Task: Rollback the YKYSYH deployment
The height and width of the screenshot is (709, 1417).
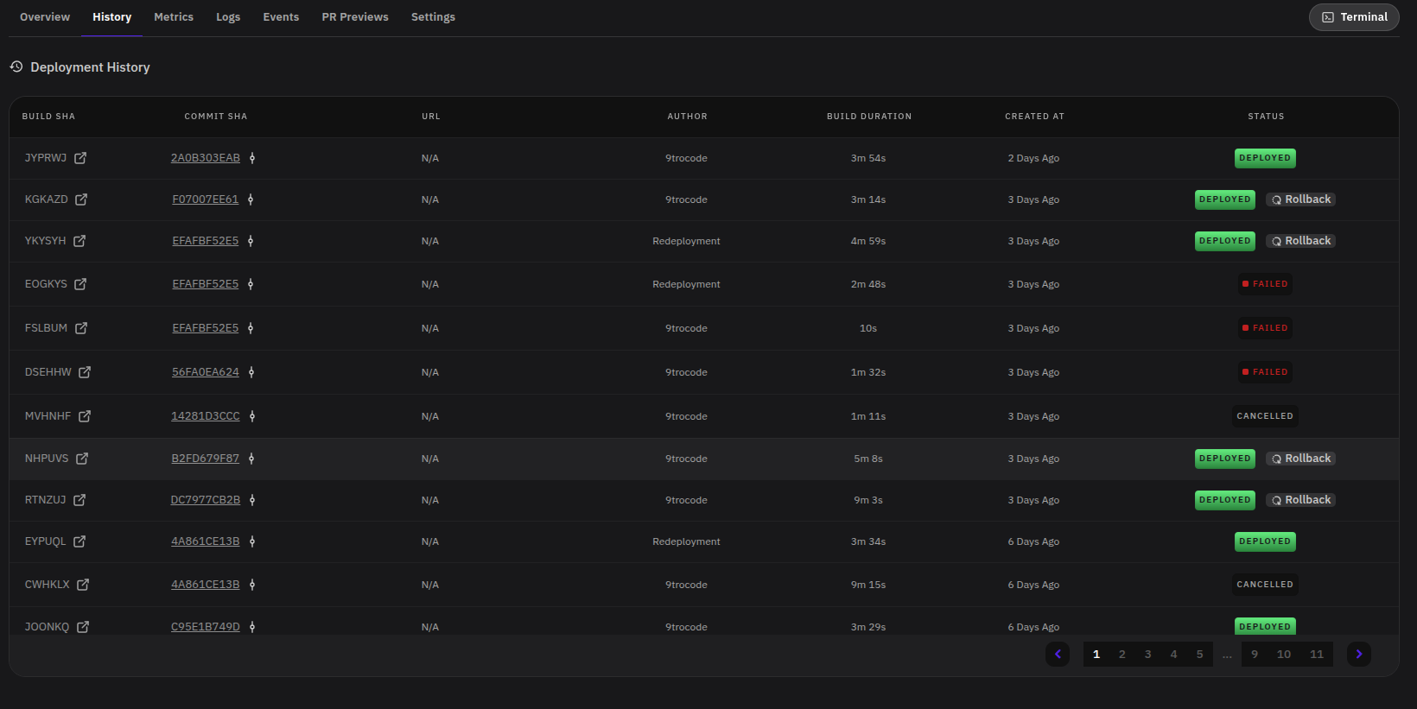Action: point(1301,241)
